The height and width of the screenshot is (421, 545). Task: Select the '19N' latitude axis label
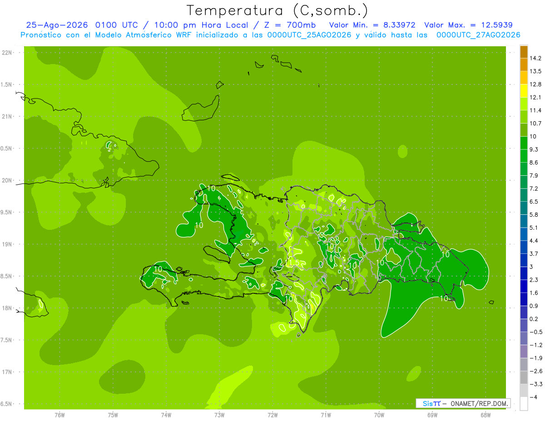click(8, 244)
